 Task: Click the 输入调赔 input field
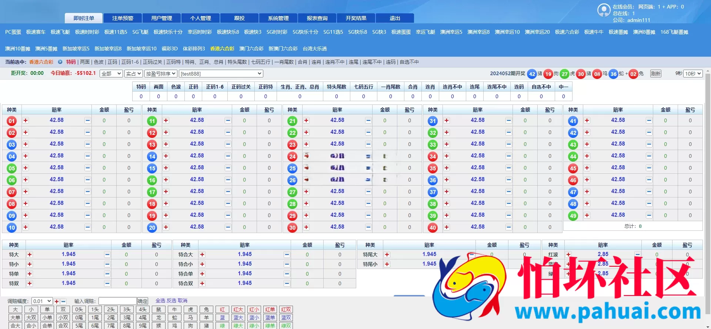point(118,301)
